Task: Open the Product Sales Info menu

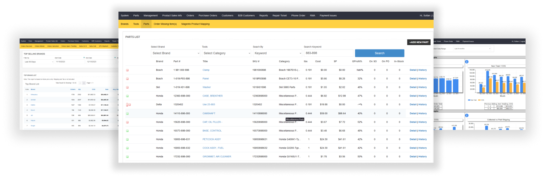Action: point(172,15)
